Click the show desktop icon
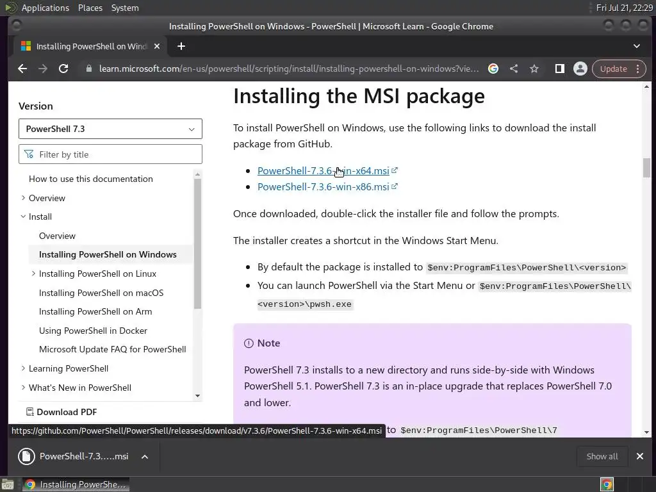 [8, 484]
